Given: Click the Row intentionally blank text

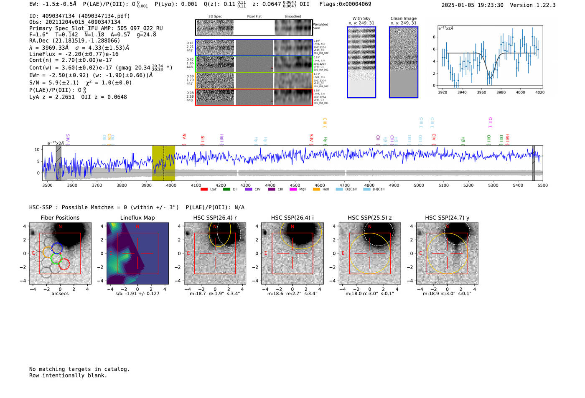Looking at the screenshot, I should (68, 375).
